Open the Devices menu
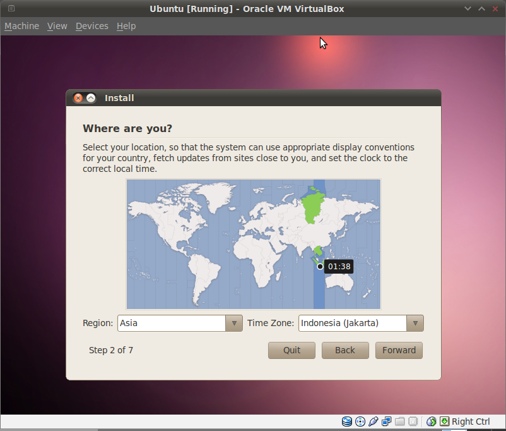506x431 pixels. pyautogui.click(x=92, y=26)
